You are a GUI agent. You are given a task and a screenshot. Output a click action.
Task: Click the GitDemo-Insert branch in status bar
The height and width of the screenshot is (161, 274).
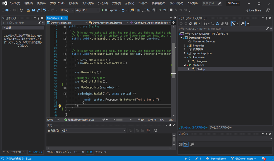pos(243,159)
